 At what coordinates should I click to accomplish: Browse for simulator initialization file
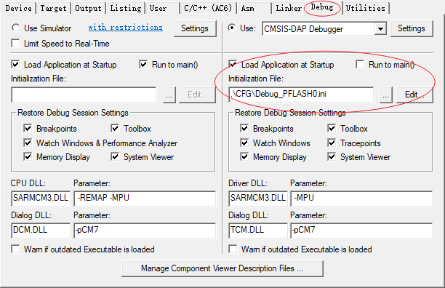[169, 95]
